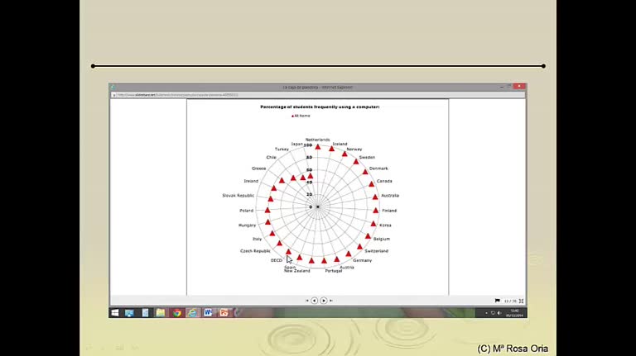Click the 'Norway' chart label
Viewport: 636px width, 356px height.
[354, 150]
